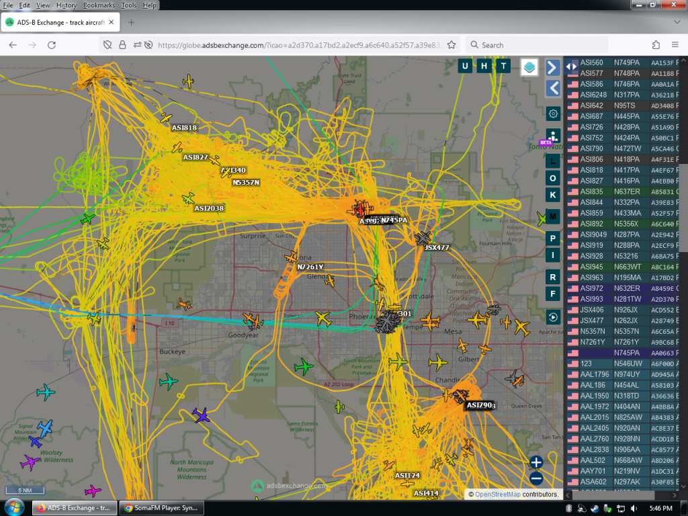The height and width of the screenshot is (516, 688).
Task: Click the 5:46 PM taskbar clock
Action: (x=661, y=508)
